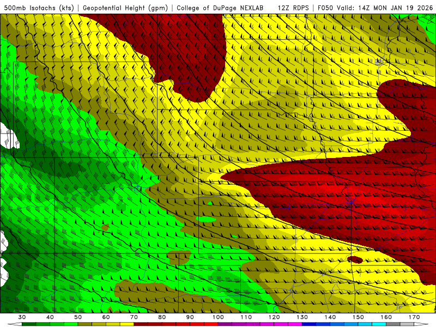Click the legend value 100
436x327 pixels.
click(218, 317)
